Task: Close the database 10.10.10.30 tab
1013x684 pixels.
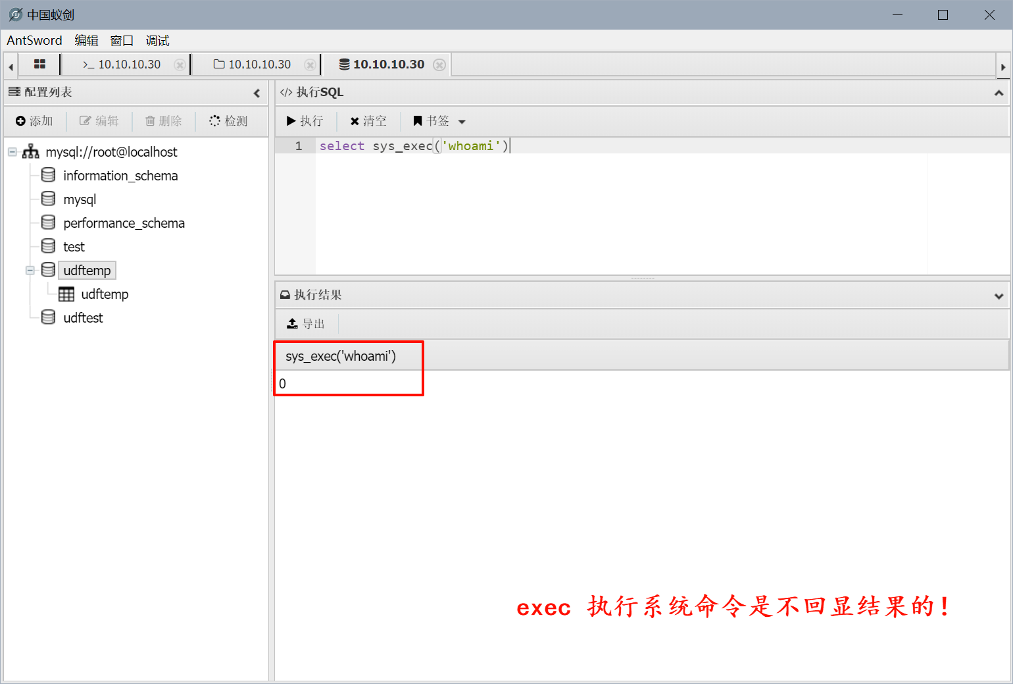Action: tap(439, 65)
